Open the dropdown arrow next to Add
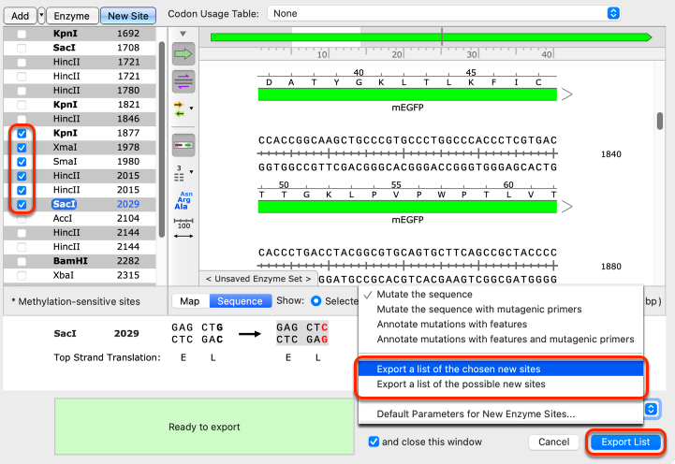Screen dimensions: 675x464 coord(41,16)
